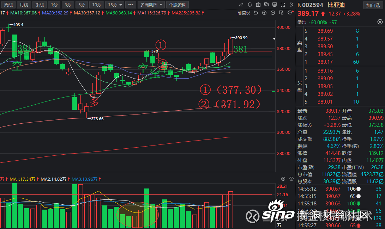The image size is (385, 229).
Task: Open chart indicator settings gear
Action: click(x=290, y=13)
